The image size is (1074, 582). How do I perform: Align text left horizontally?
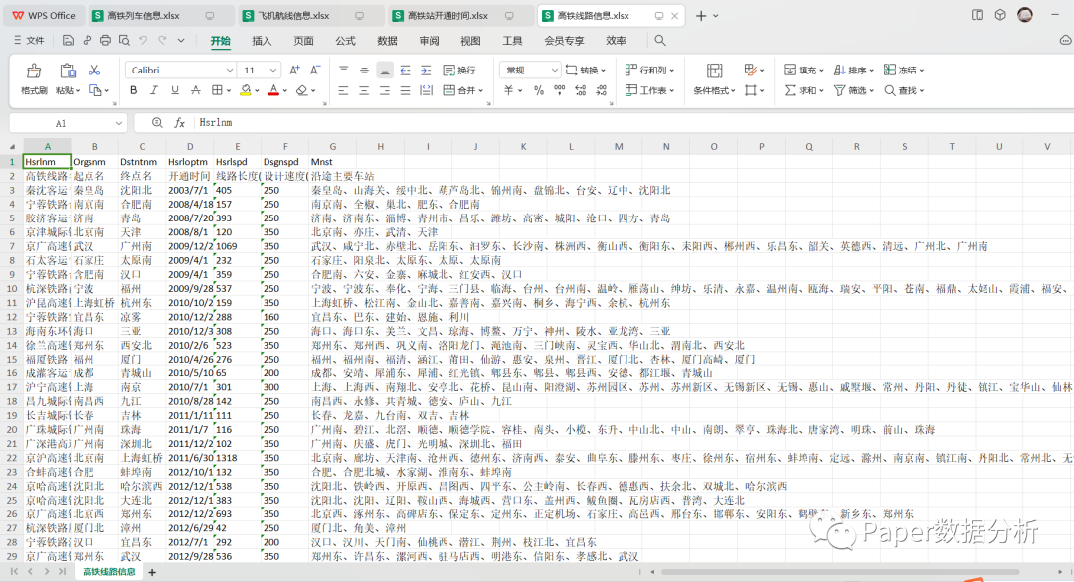(x=344, y=90)
